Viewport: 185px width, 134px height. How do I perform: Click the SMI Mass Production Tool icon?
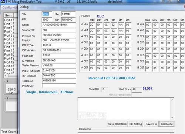click(x=3, y=1)
